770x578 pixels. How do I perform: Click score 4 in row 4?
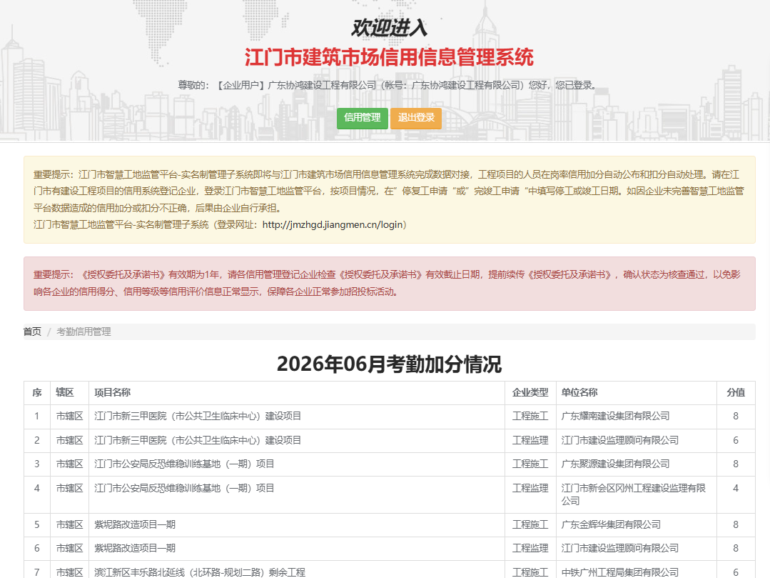coord(736,489)
